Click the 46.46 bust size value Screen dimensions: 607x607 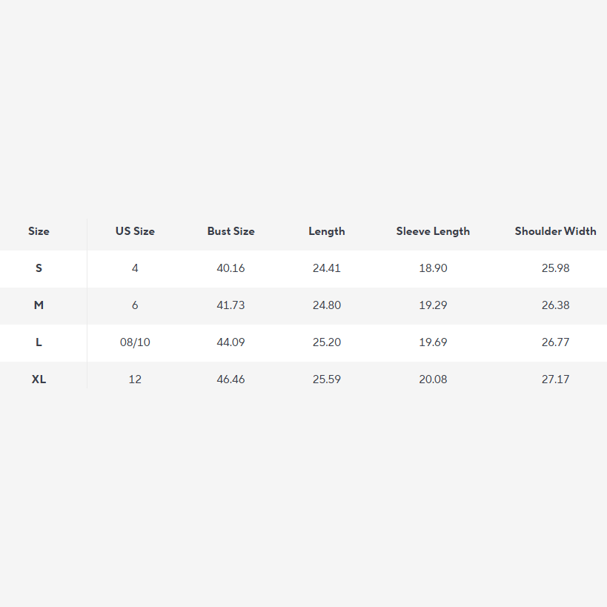pyautogui.click(x=230, y=379)
